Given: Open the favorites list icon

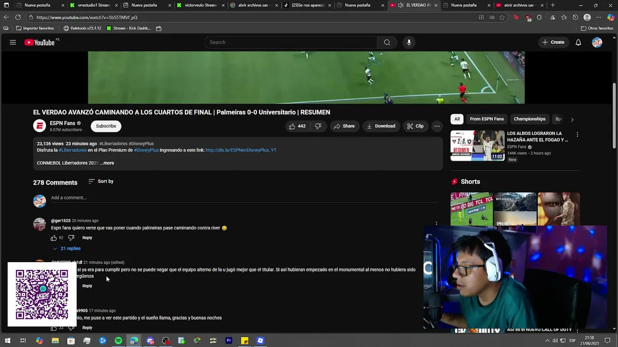Looking at the screenshot, I should pyautogui.click(x=564, y=17).
